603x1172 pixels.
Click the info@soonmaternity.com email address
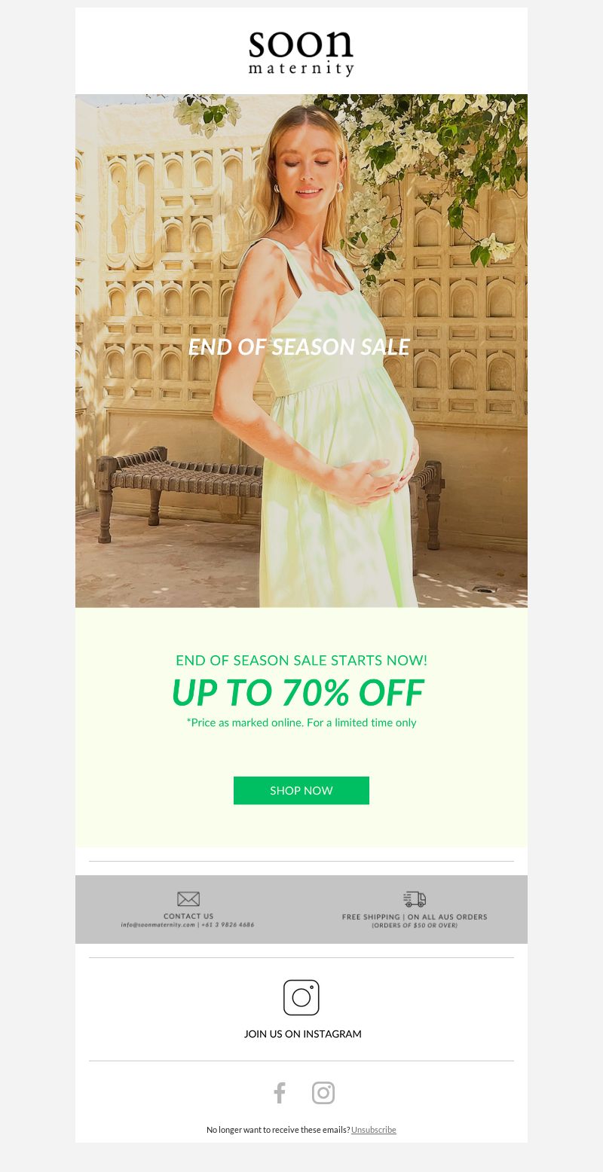point(158,925)
